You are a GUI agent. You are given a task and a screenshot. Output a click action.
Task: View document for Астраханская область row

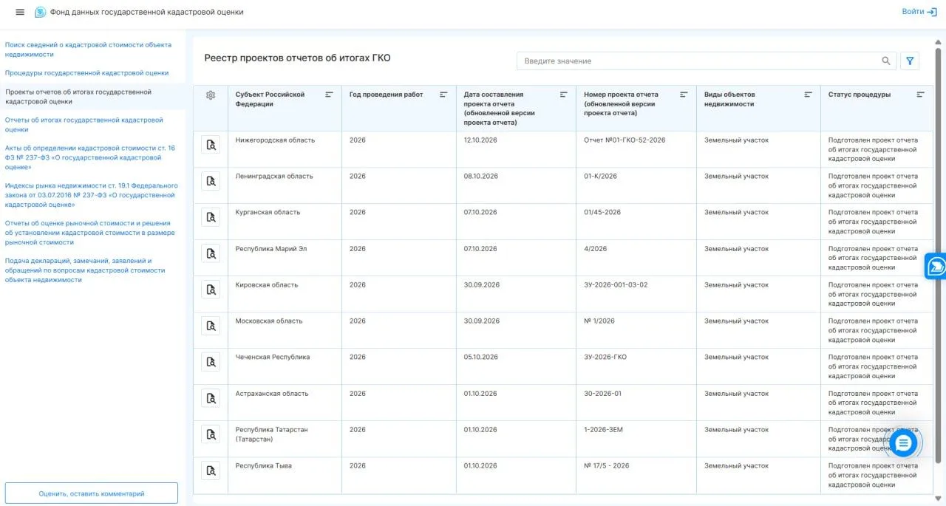[x=211, y=398]
